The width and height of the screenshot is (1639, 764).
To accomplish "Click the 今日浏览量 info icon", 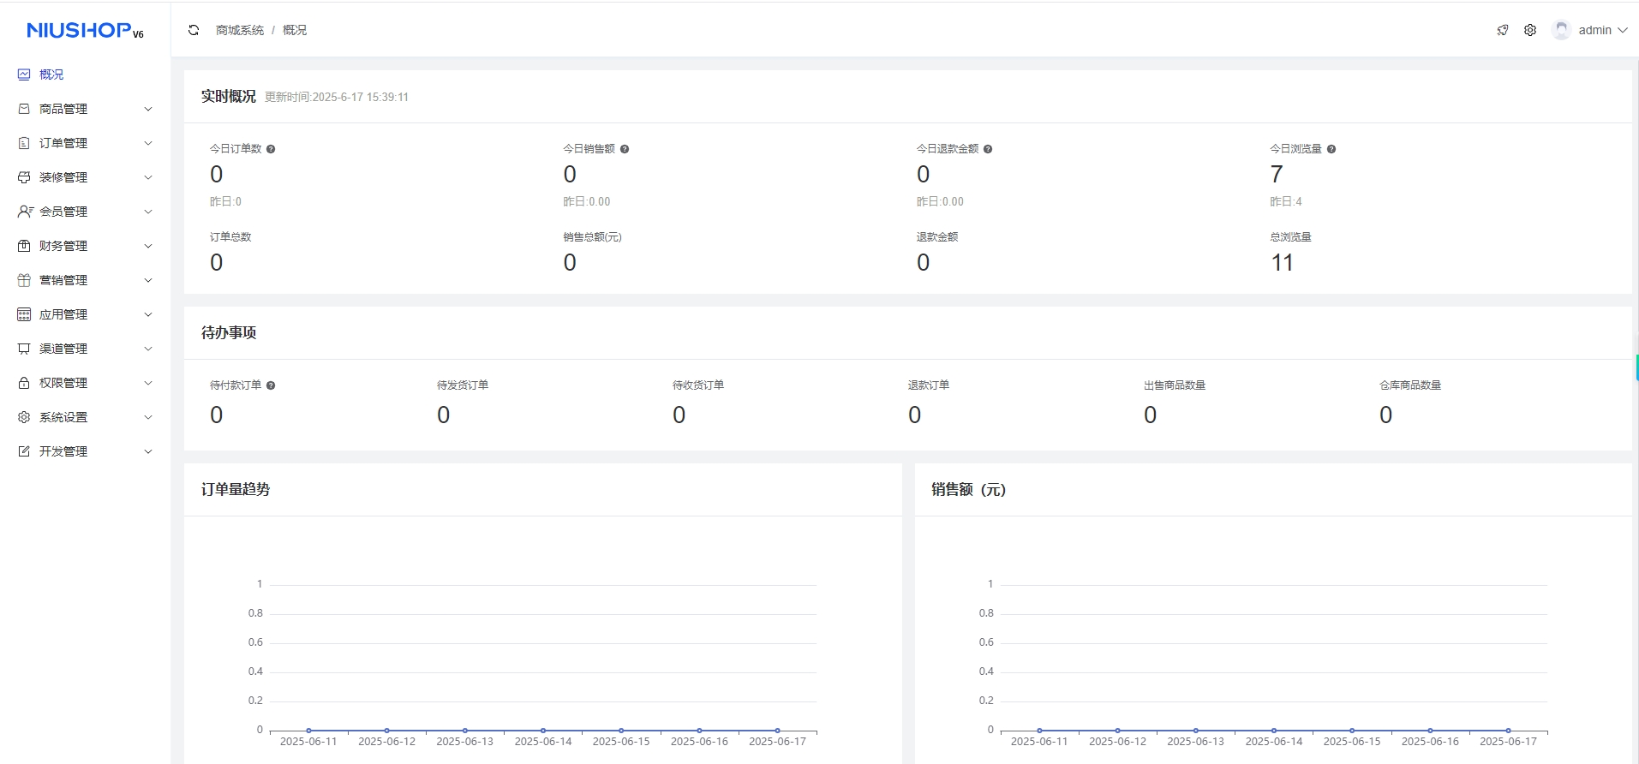I will click(x=1331, y=149).
